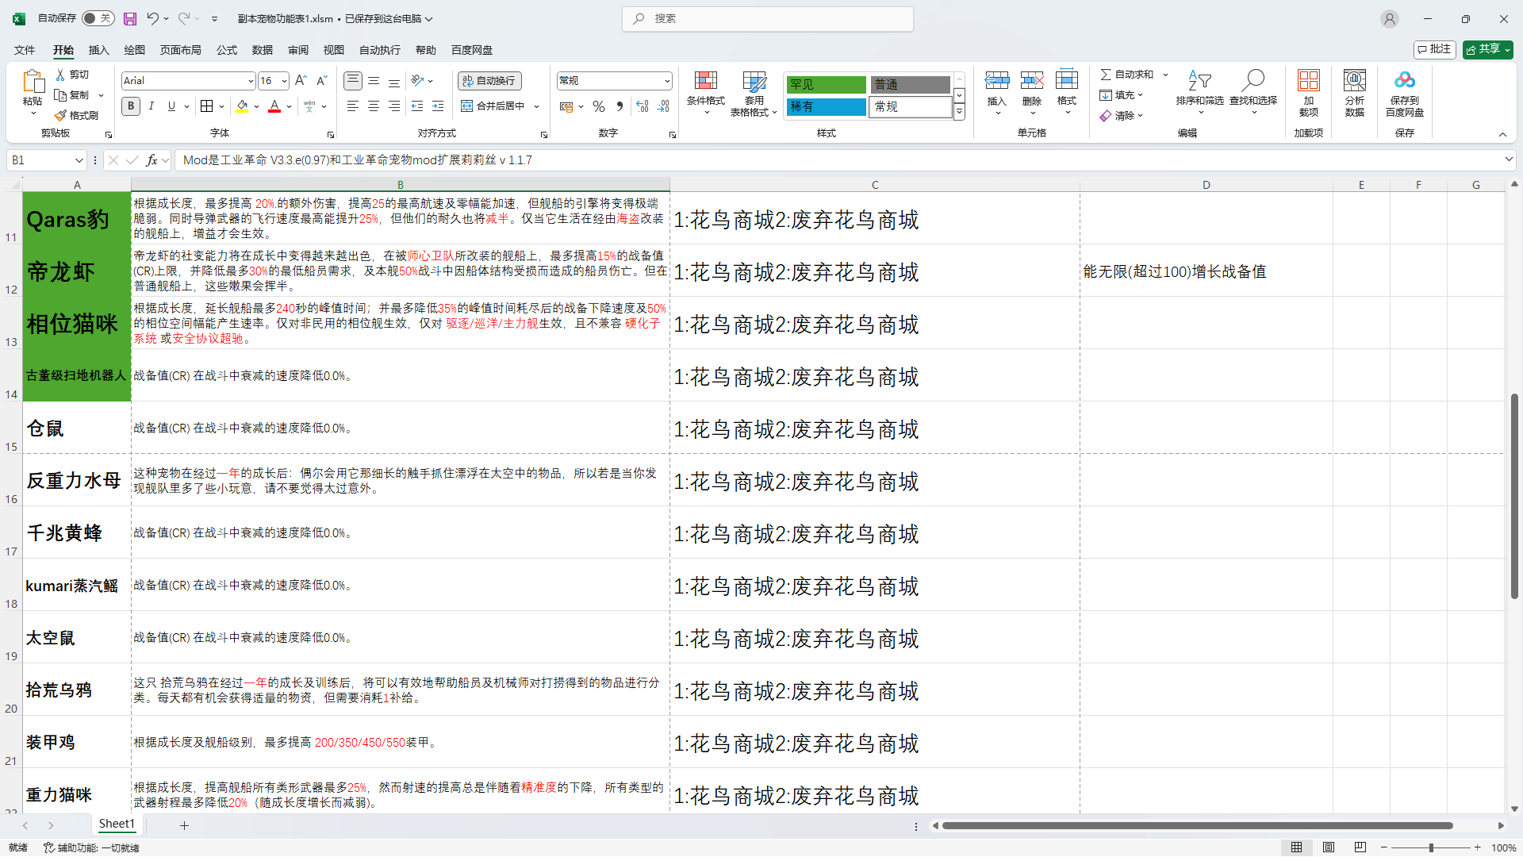Switch to the 插入 ribbon tab
Viewport: 1523px width, 857px height.
coord(98,50)
